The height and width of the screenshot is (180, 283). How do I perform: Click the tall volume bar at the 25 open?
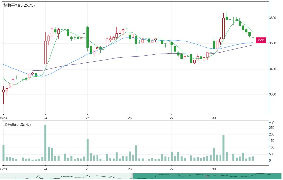click(88, 150)
